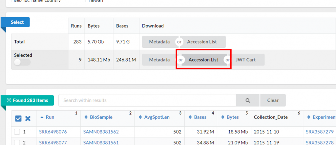This screenshot has height=145, width=336.
Task: Open BioSample link SAMN08381562
Action: click(101, 132)
